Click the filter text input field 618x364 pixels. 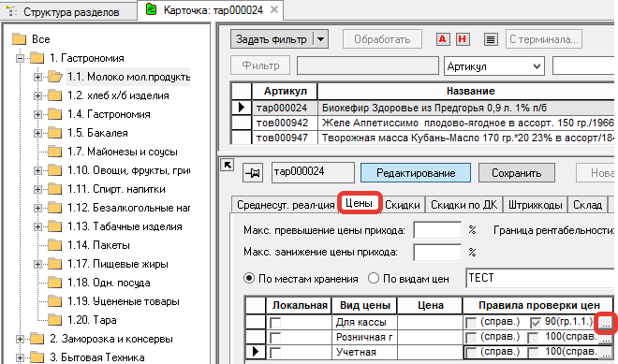pyautogui.click(x=368, y=66)
